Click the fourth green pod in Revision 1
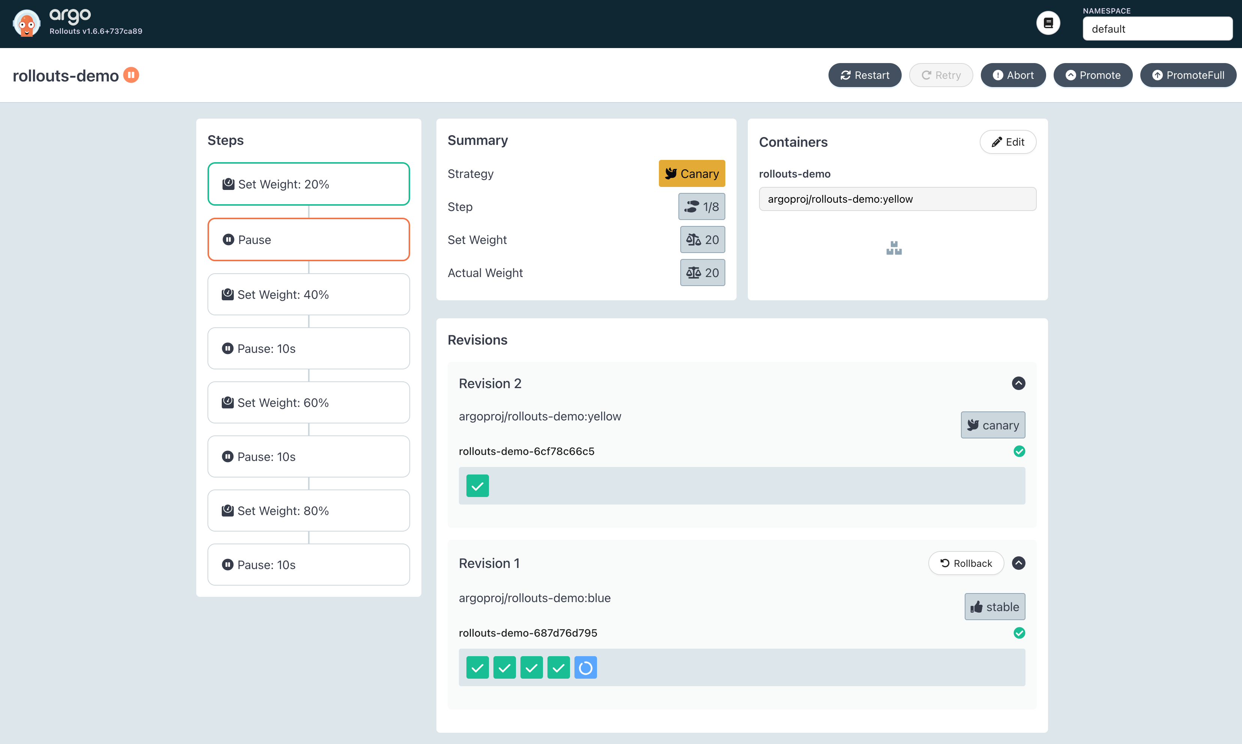1242x744 pixels. click(559, 668)
